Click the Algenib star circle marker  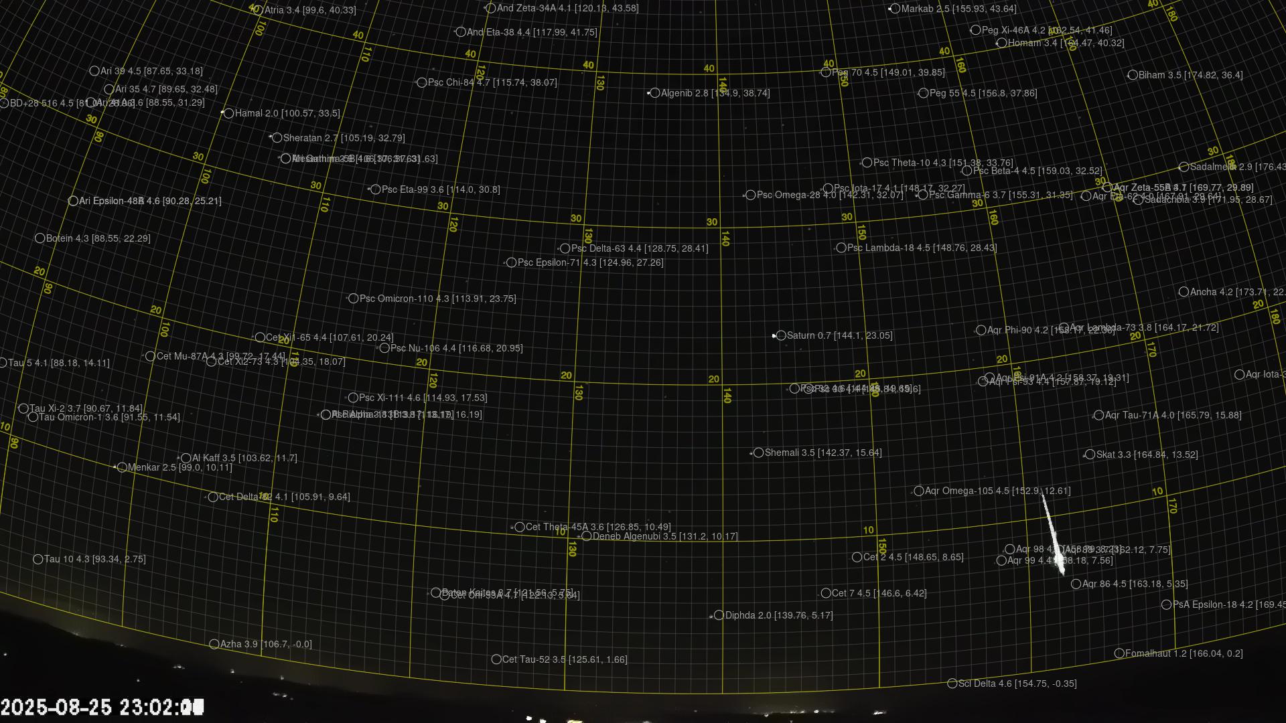[655, 93]
